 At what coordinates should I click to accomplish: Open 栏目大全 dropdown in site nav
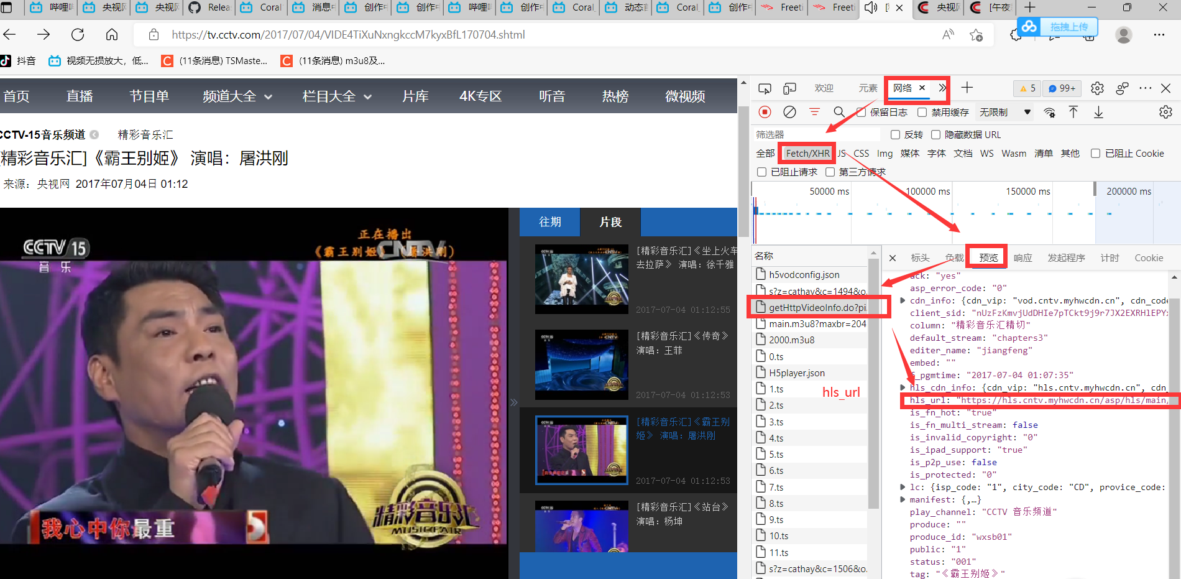pos(337,96)
